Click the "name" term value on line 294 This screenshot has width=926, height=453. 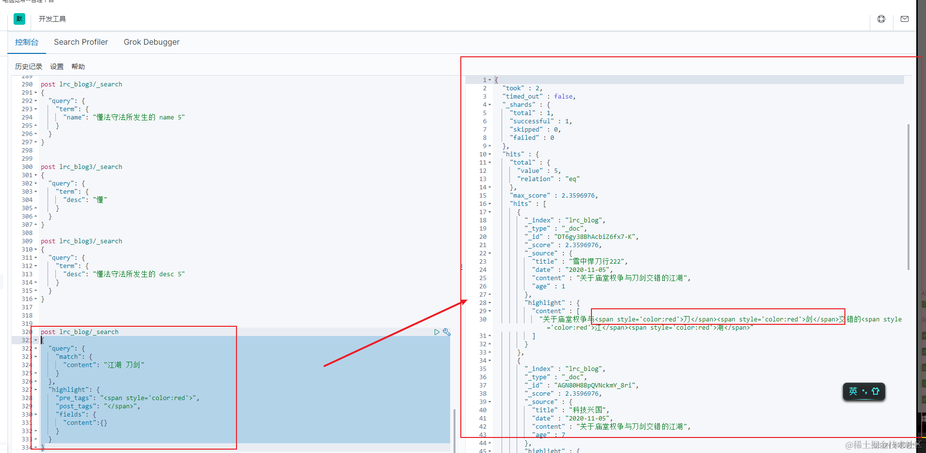click(x=139, y=117)
